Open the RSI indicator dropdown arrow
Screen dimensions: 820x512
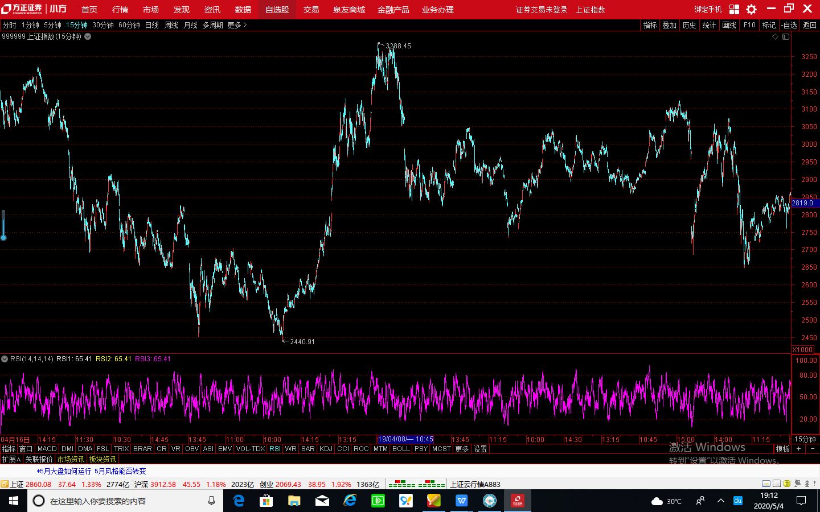(5, 359)
